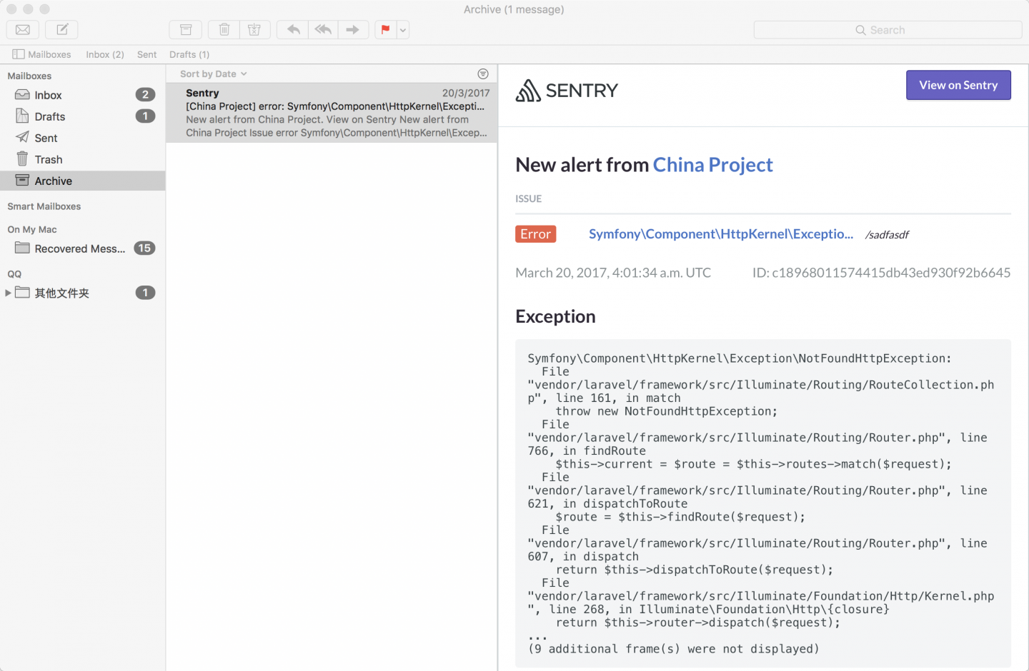Screen dimensions: 1029x671
Task: Mark the message as junk
Action: [254, 29]
